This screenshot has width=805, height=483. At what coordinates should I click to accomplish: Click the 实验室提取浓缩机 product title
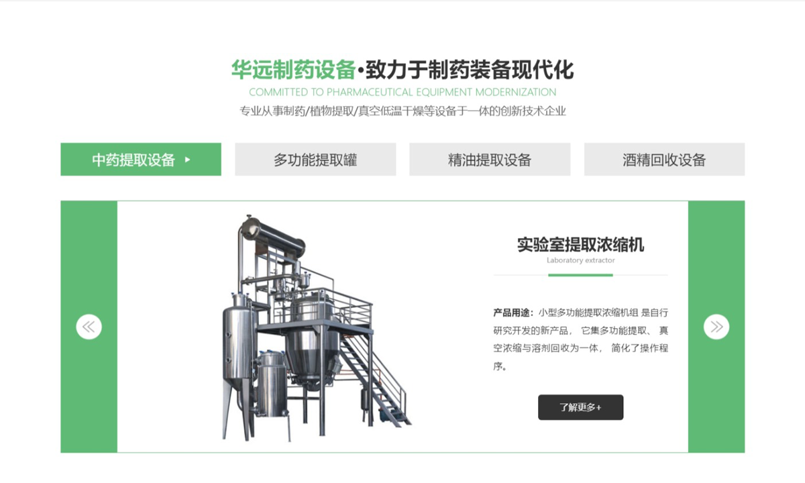[580, 244]
